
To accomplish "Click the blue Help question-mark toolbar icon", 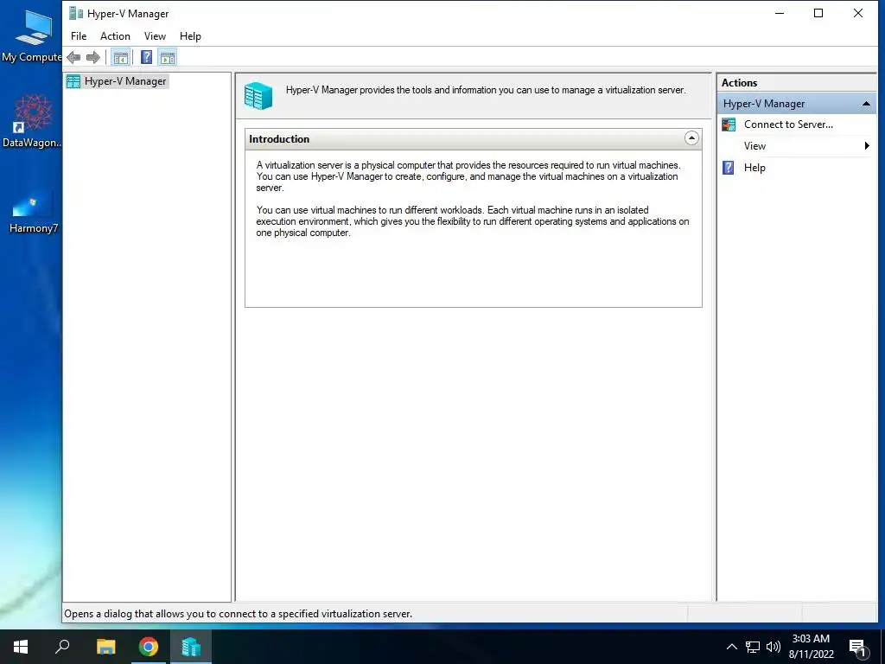I will click(146, 57).
